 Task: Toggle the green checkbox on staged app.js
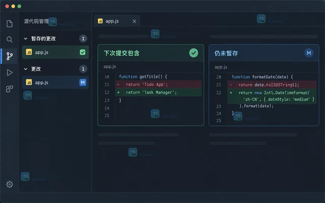pyautogui.click(x=82, y=52)
